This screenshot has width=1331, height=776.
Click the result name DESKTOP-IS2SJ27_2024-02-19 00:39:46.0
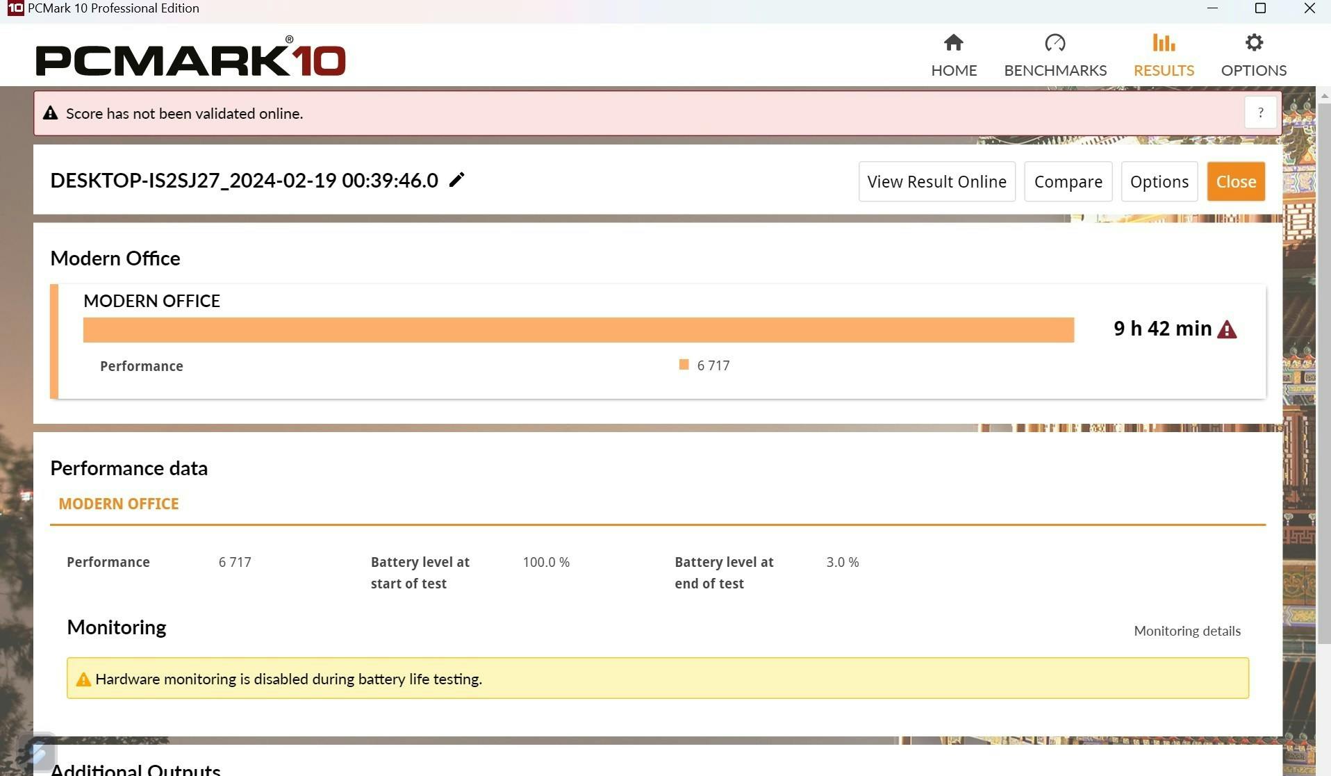click(244, 181)
